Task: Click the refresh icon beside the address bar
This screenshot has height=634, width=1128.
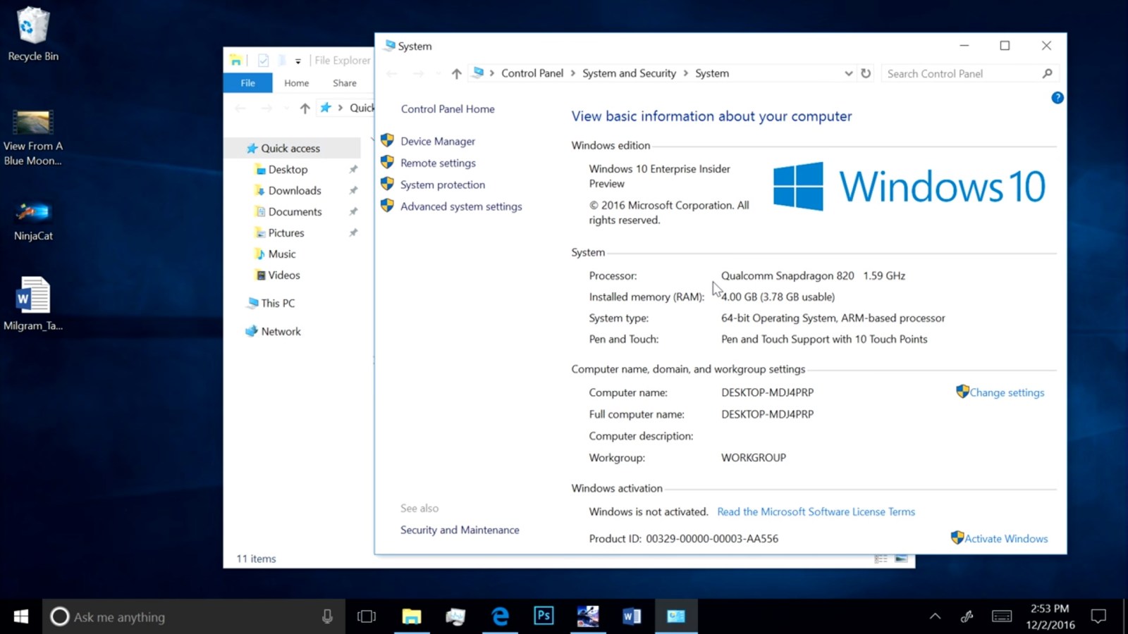Action: coord(866,73)
